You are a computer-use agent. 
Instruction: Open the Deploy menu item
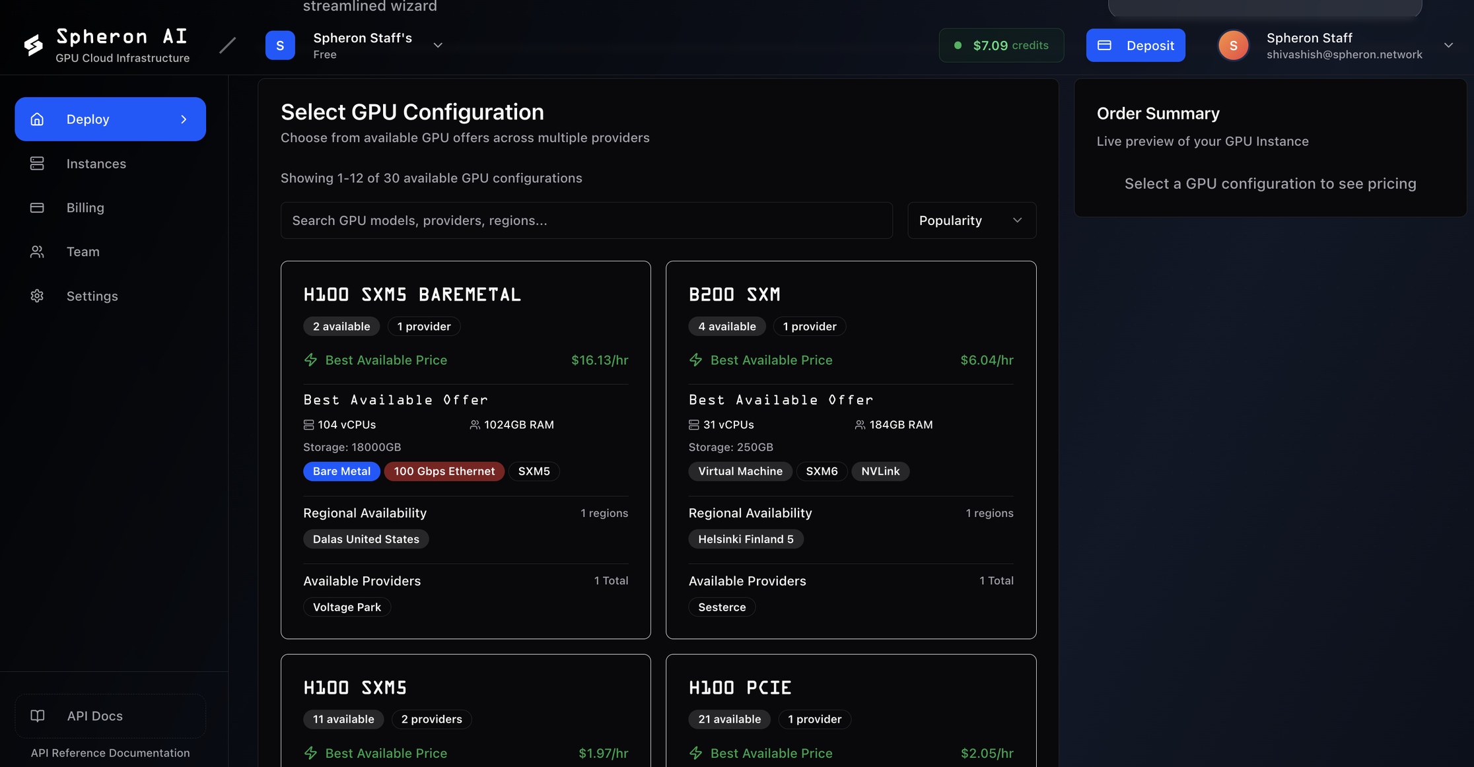(110, 119)
